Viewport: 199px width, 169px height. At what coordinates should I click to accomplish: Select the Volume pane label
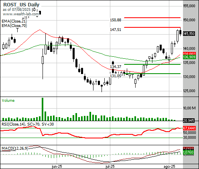(x=8, y=101)
